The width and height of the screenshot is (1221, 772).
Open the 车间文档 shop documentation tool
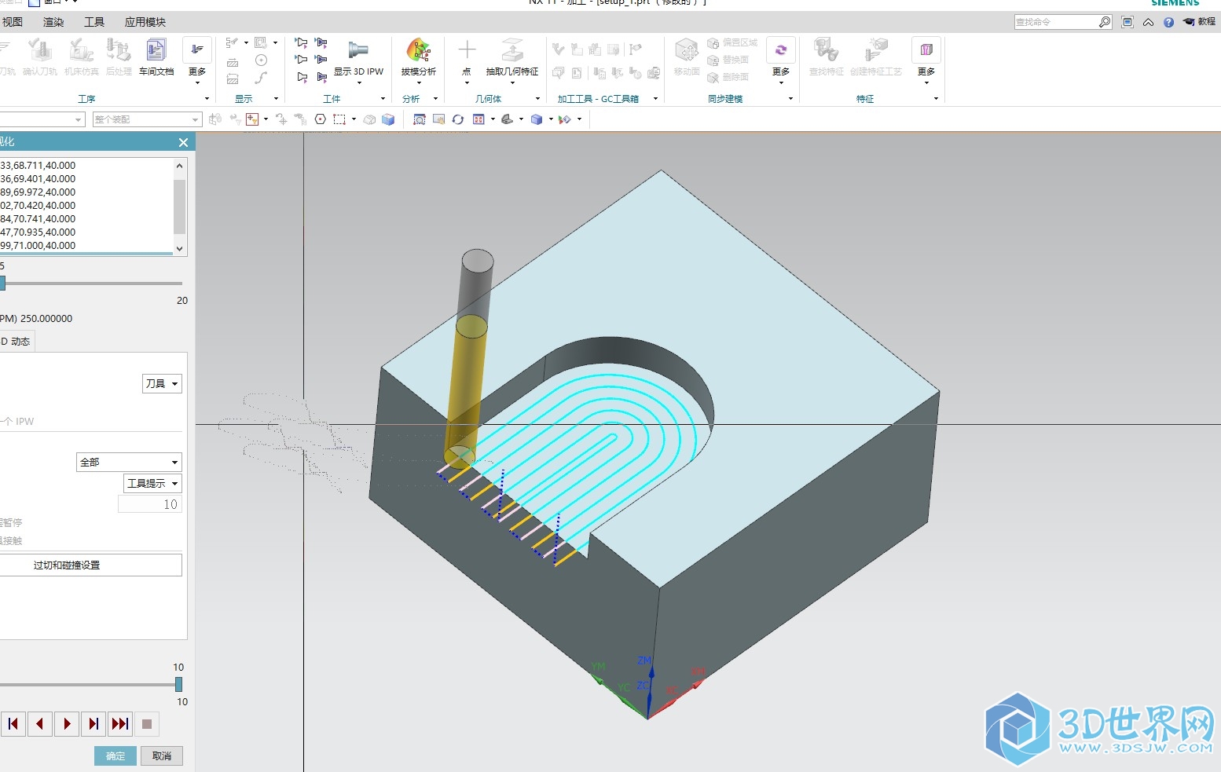pyautogui.click(x=156, y=57)
